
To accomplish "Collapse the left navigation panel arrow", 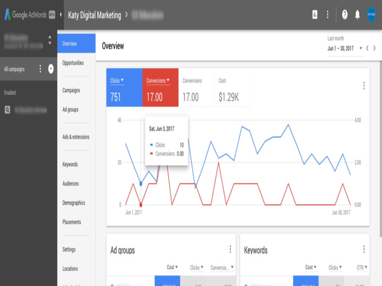I will pyautogui.click(x=61, y=14).
